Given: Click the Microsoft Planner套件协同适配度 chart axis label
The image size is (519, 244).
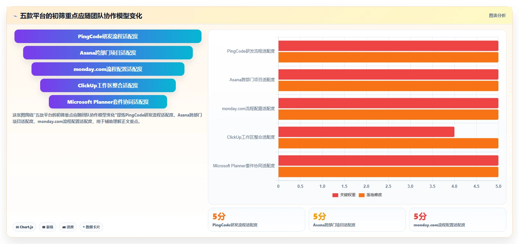Looking at the screenshot, I should (244, 166).
